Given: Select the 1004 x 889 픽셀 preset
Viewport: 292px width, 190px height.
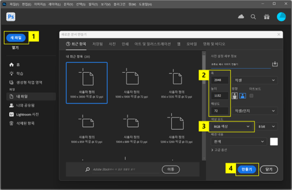Looking at the screenshot, I should tap(132, 128).
